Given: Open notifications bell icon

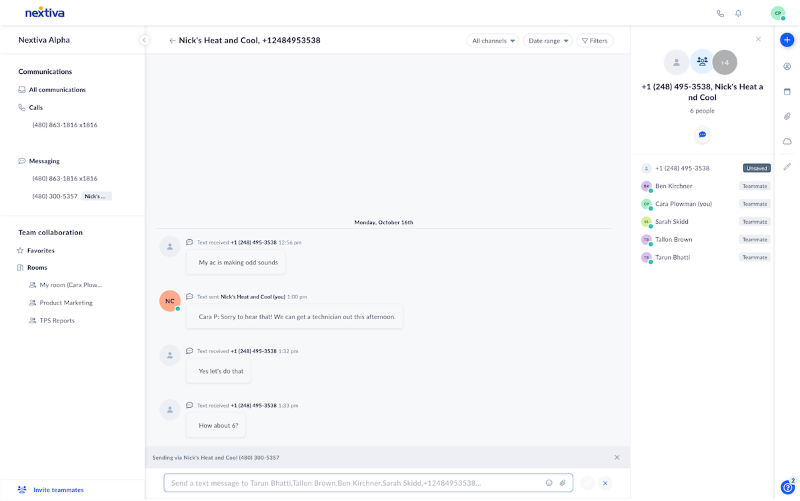Looking at the screenshot, I should coord(739,13).
